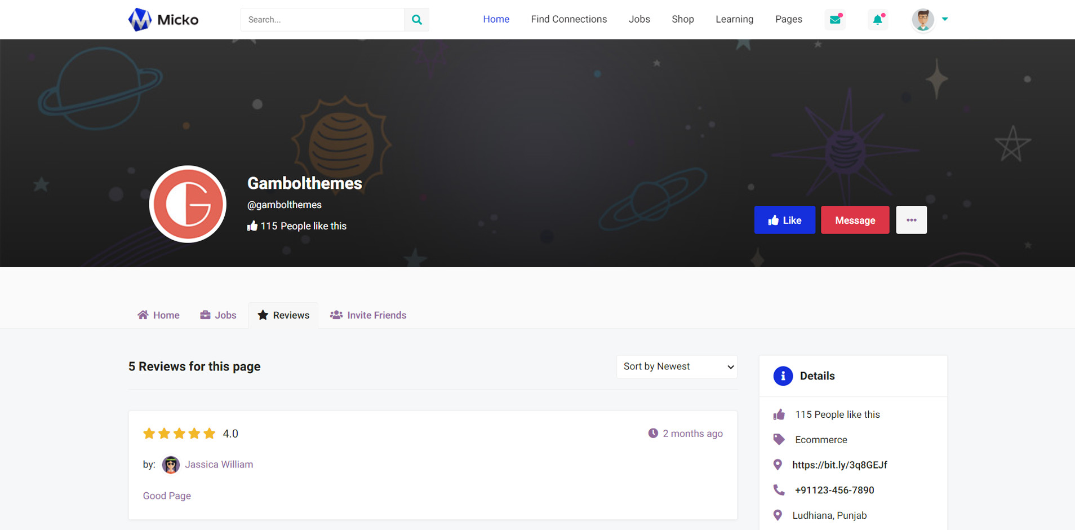1075x530 pixels.
Task: Click the search magnifier button
Action: click(416, 20)
